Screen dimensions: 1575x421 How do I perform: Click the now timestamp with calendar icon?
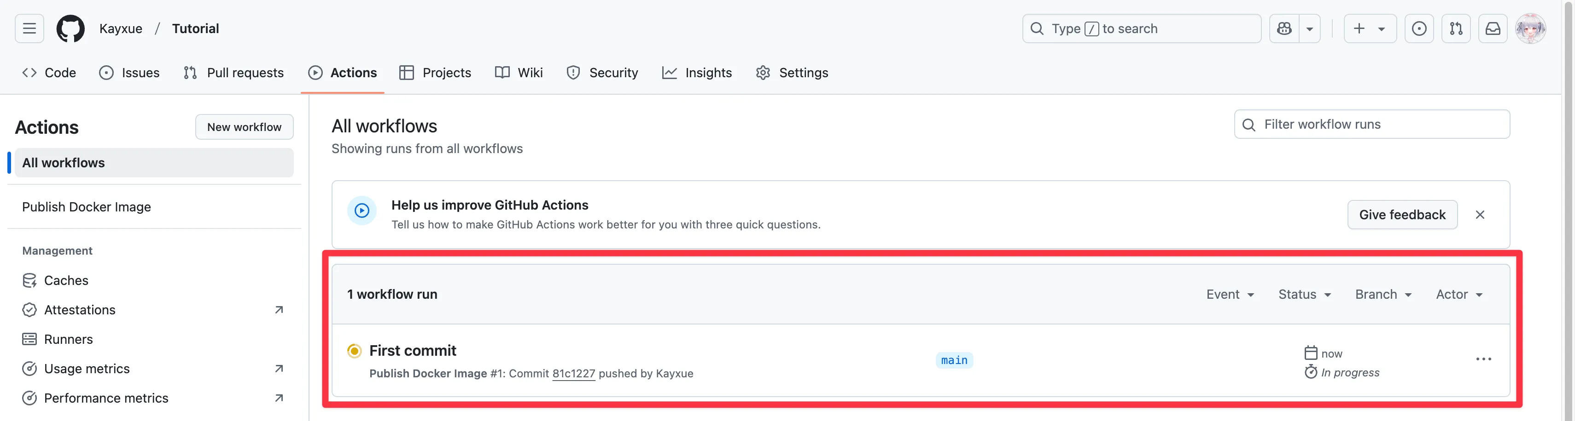1323,353
